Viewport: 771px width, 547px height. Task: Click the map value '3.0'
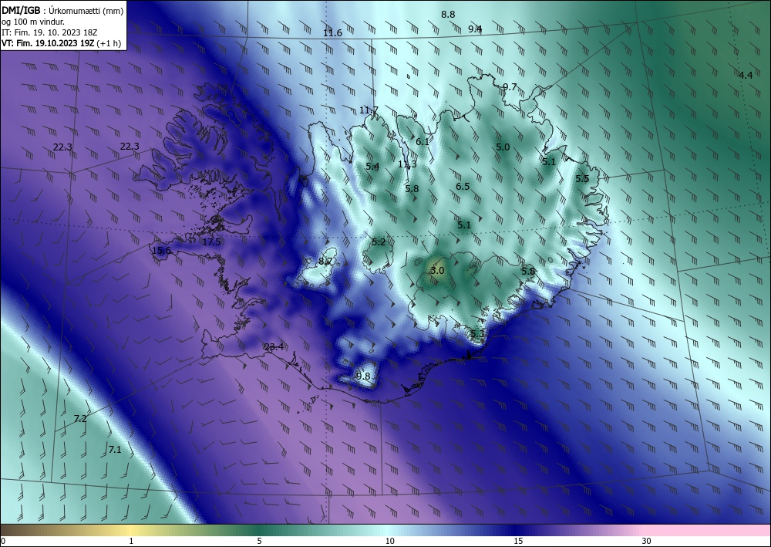click(437, 270)
